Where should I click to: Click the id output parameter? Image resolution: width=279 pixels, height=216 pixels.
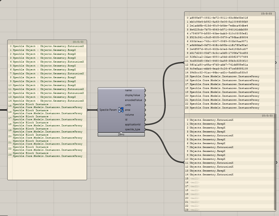coord(126,119)
